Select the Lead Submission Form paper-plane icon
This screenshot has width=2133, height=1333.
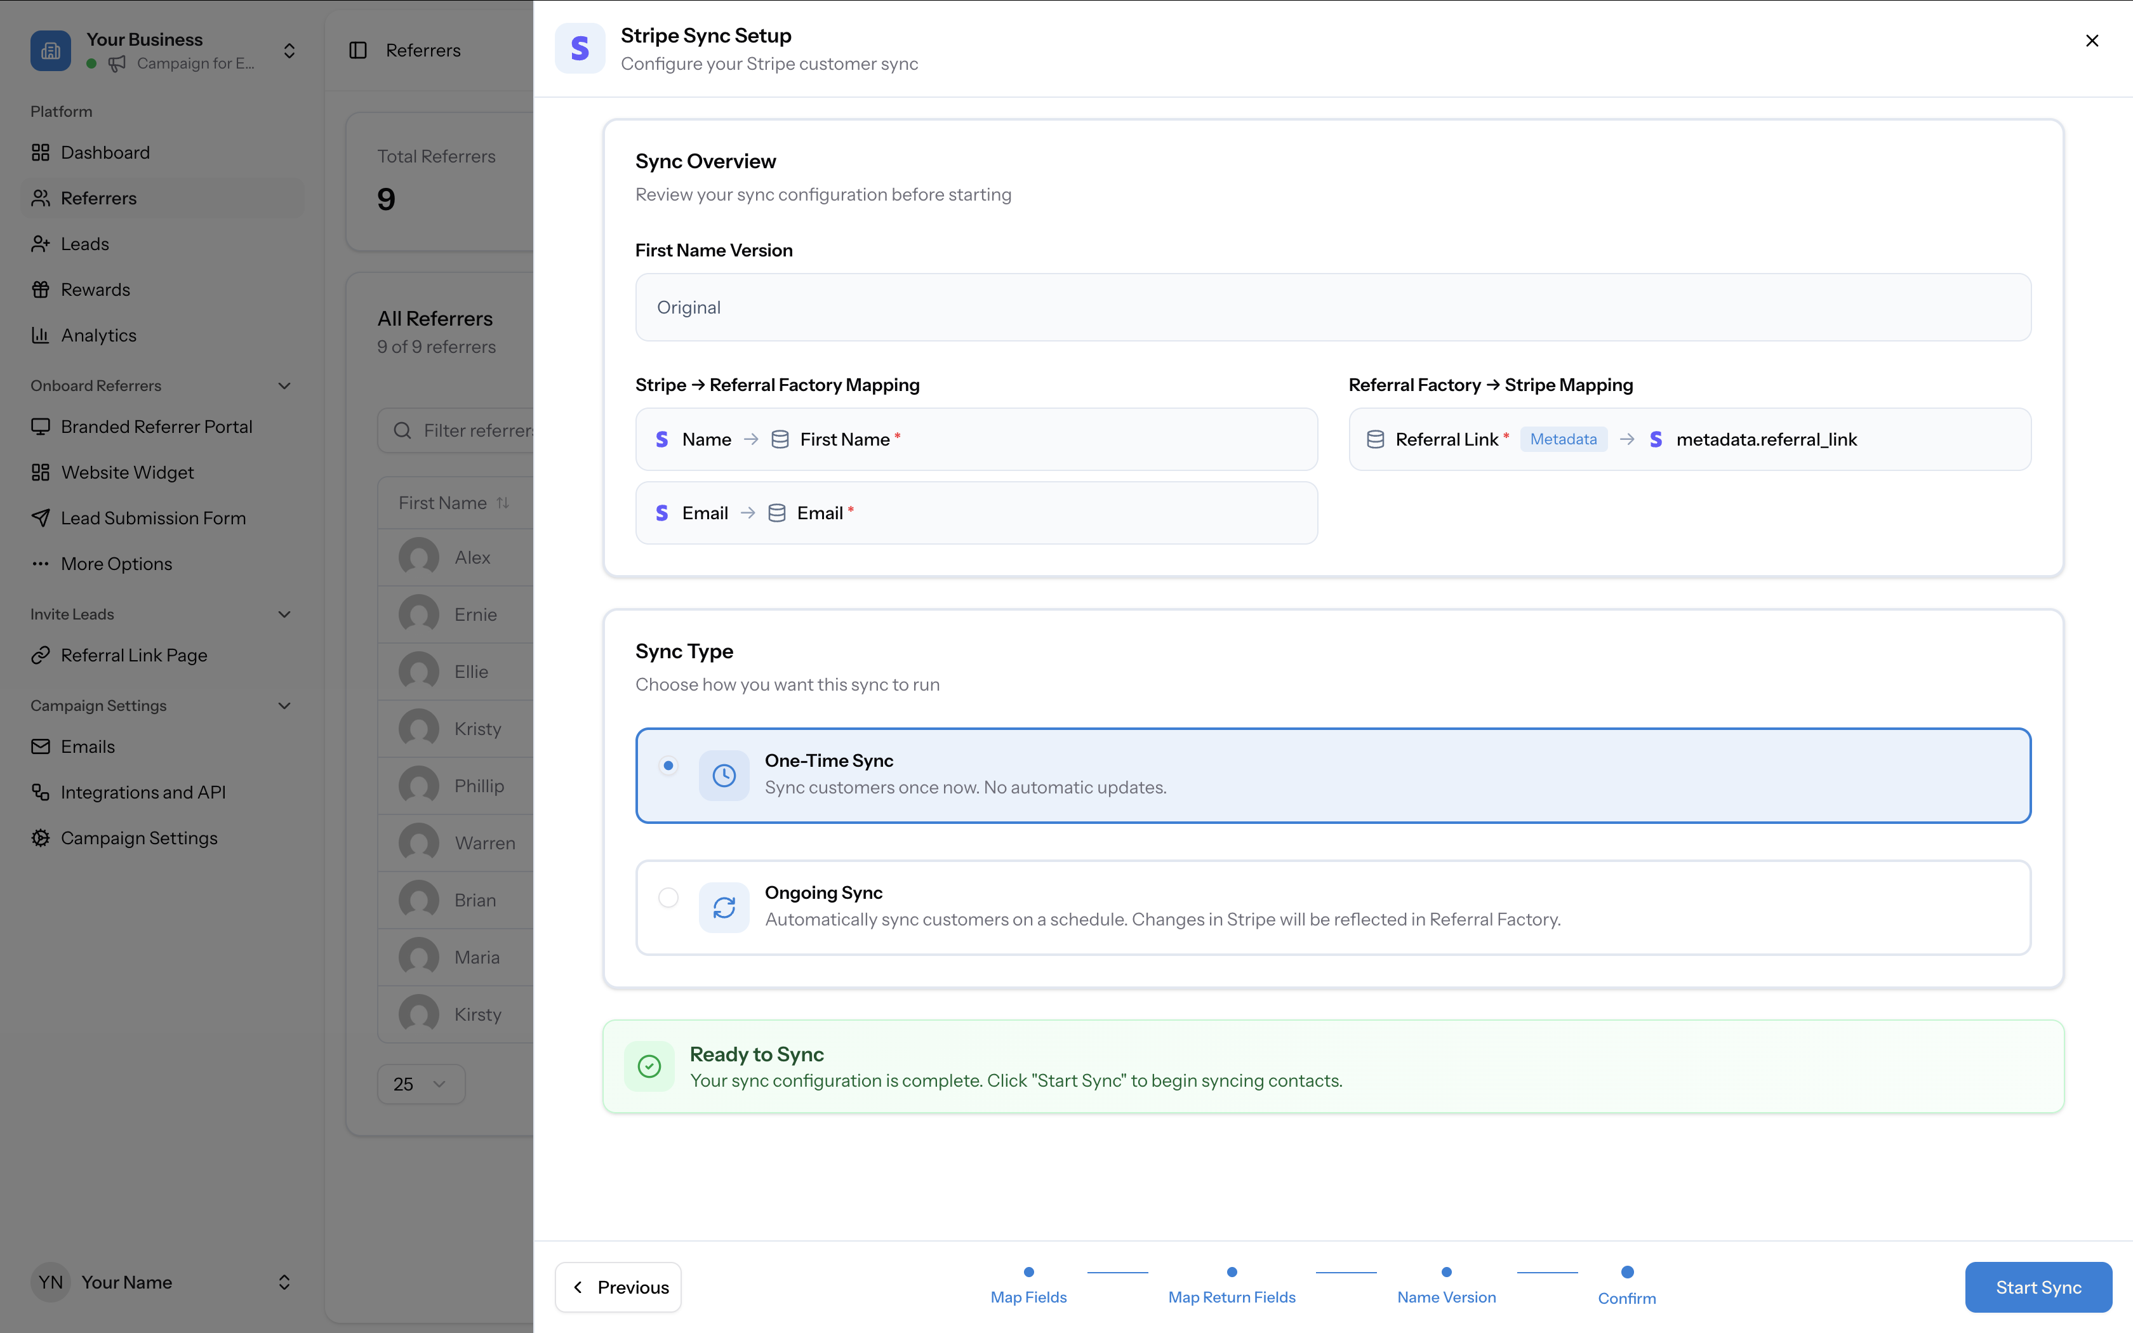click(x=41, y=517)
